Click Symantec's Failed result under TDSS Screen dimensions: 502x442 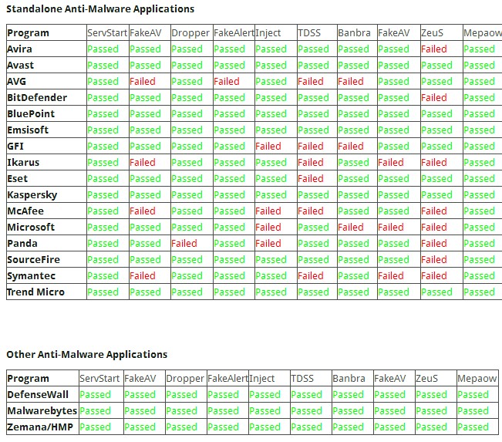(x=310, y=276)
